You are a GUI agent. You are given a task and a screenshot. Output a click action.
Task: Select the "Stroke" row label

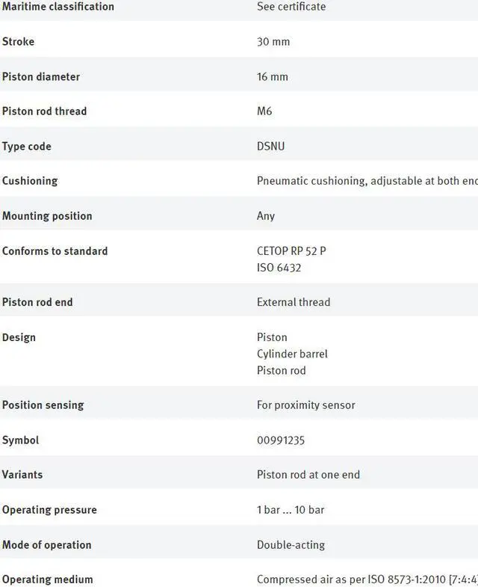[x=19, y=42]
